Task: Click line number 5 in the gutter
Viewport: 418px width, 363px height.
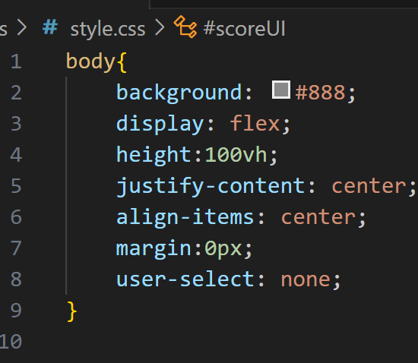Action: tap(16, 186)
